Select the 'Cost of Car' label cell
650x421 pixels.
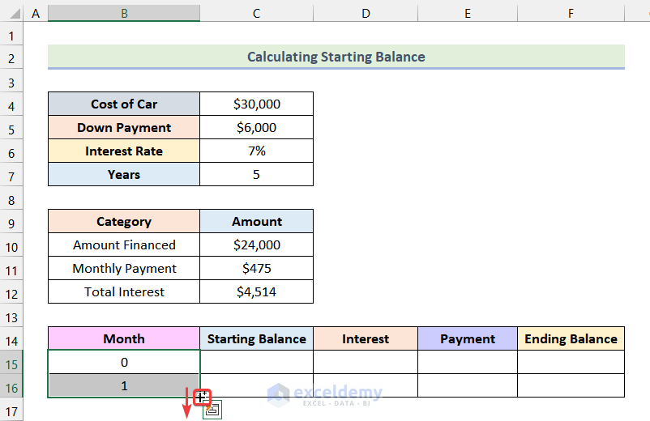point(124,104)
